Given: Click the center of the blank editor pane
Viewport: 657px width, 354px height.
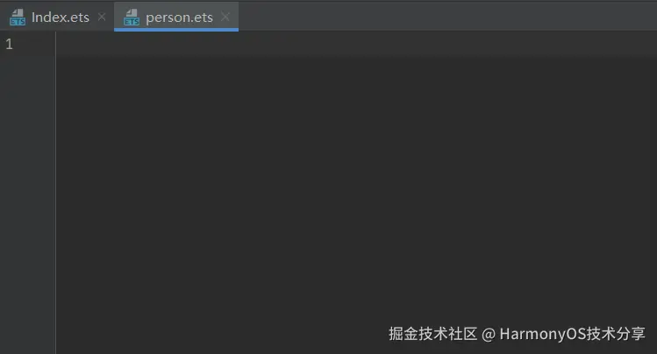Looking at the screenshot, I should coord(356,193).
